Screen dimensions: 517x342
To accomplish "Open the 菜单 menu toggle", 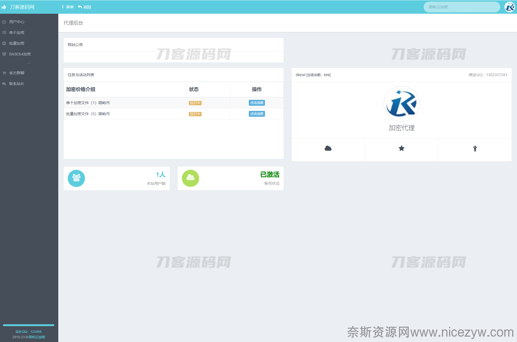I will [x=68, y=7].
